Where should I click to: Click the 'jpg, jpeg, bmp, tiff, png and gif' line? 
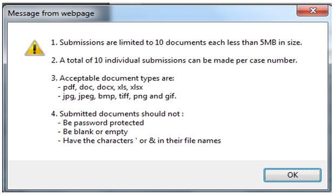pos(117,96)
